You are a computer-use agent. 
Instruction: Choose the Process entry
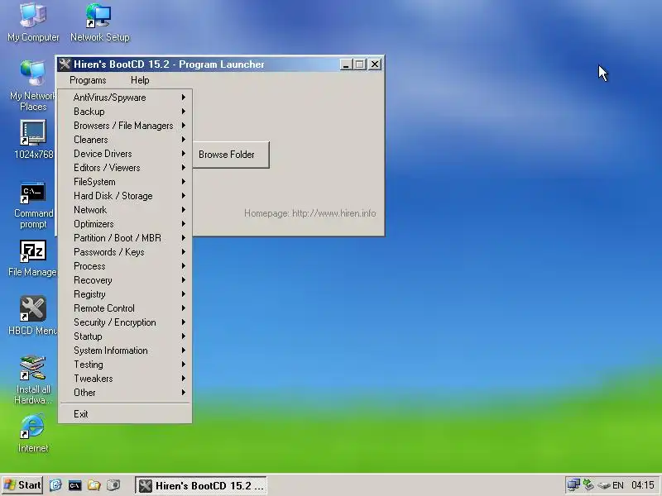point(125,266)
